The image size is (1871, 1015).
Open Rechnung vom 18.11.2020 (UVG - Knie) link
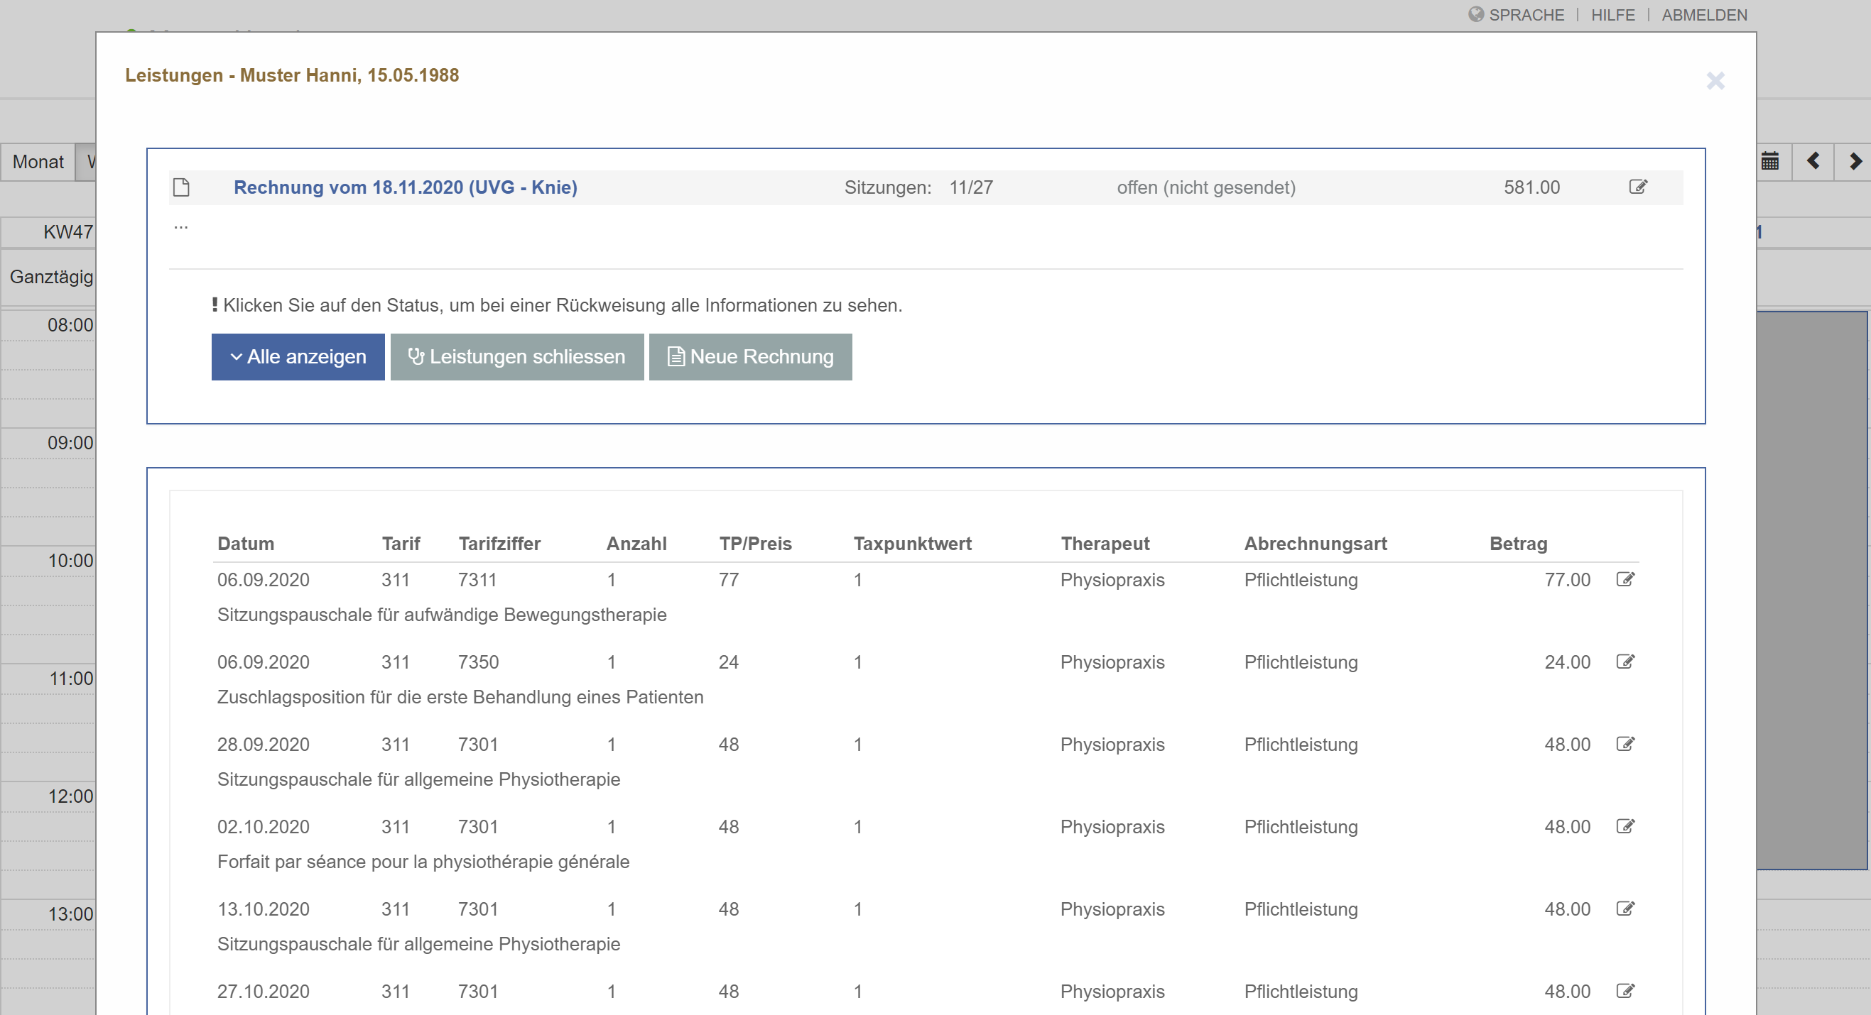(406, 187)
